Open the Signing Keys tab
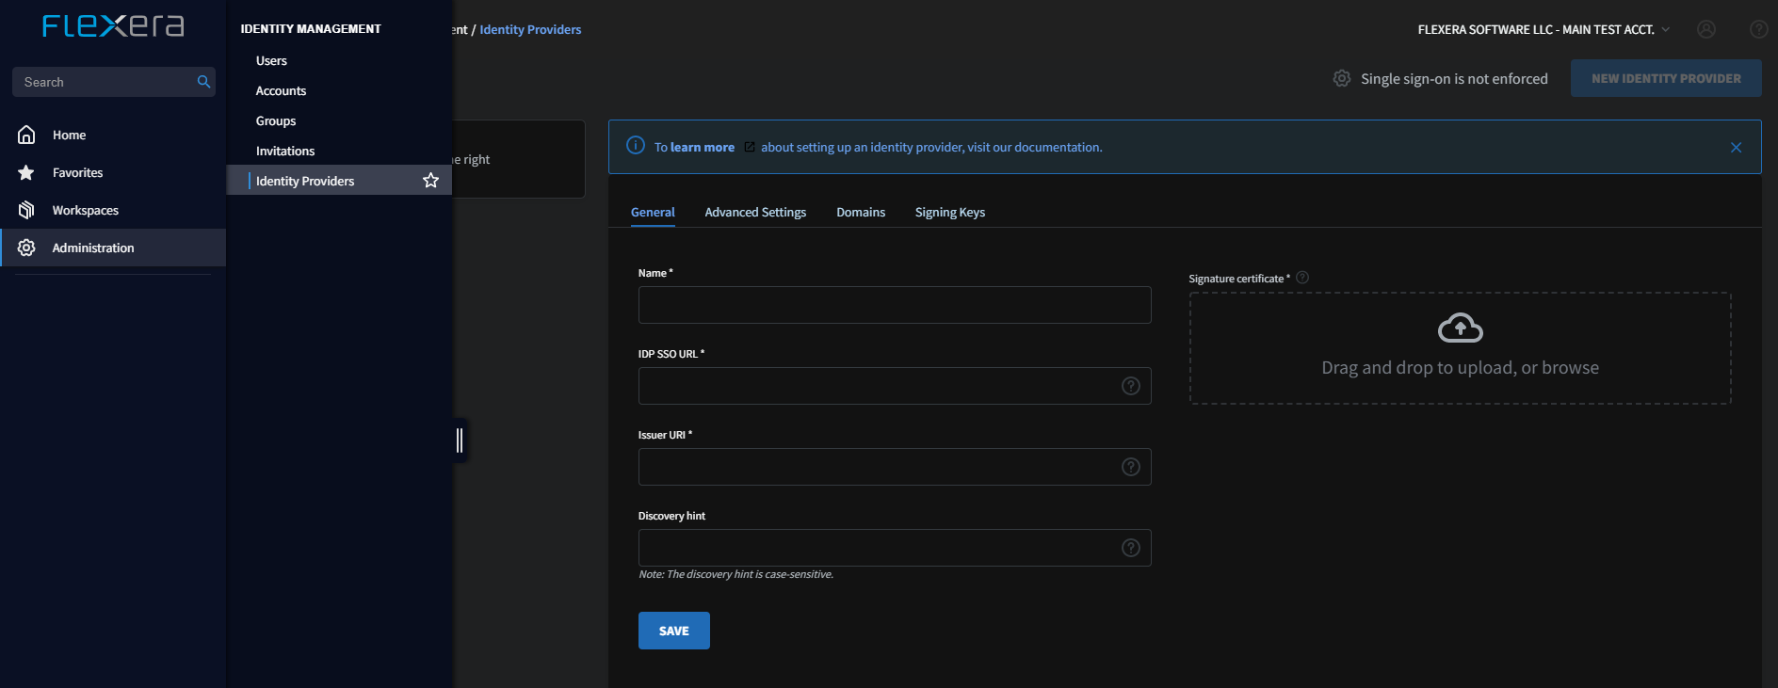Screen dimensions: 1778x688 [950, 212]
